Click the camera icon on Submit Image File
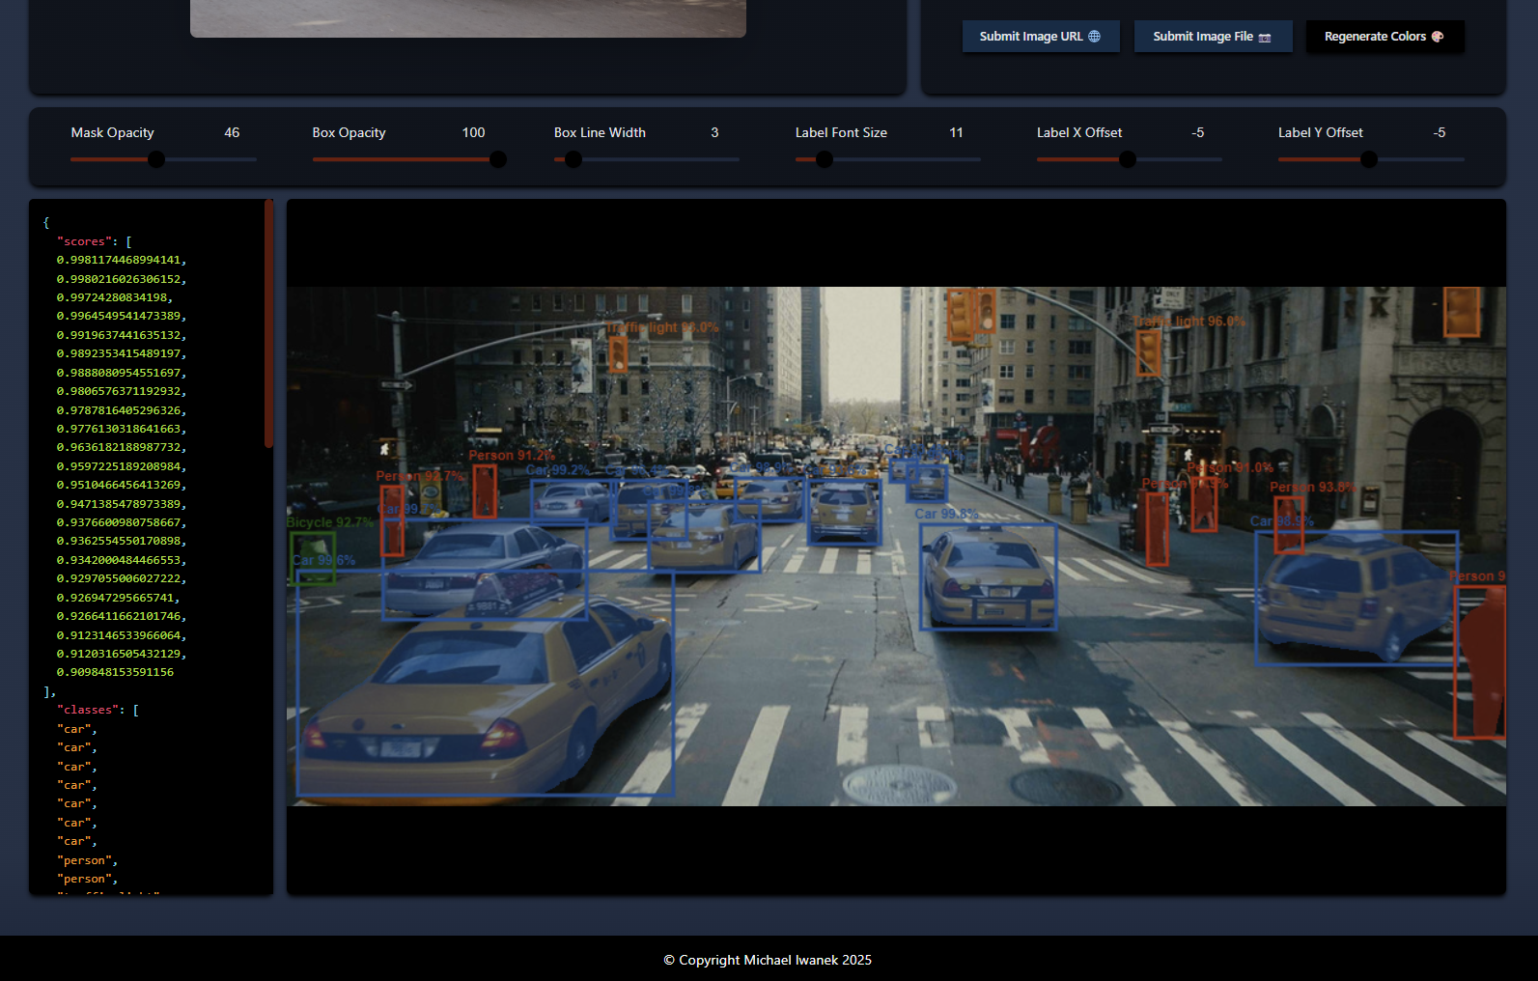The image size is (1538, 981). point(1265,37)
